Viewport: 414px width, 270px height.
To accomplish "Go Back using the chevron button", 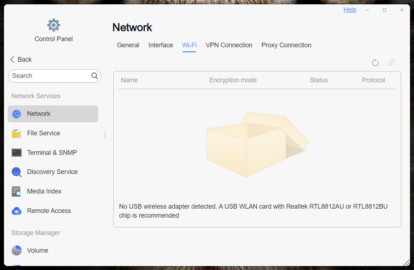I will pyautogui.click(x=21, y=60).
